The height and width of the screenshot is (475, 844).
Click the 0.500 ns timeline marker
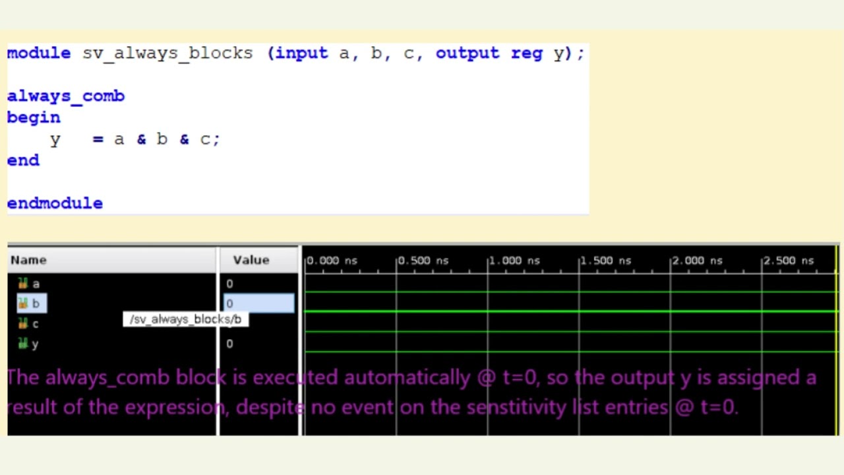423,261
